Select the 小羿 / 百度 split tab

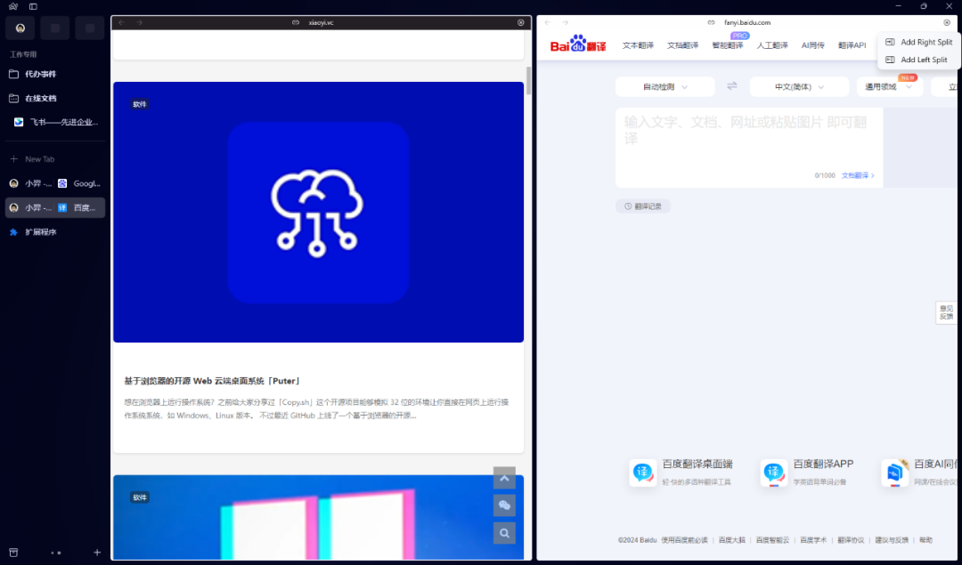55,207
